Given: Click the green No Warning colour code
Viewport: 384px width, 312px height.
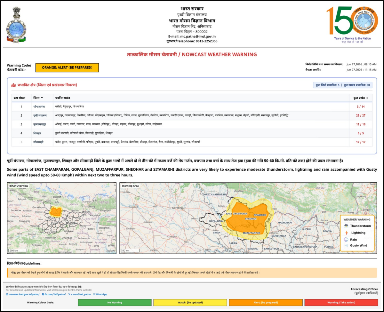Looking at the screenshot, I should click(115, 302).
